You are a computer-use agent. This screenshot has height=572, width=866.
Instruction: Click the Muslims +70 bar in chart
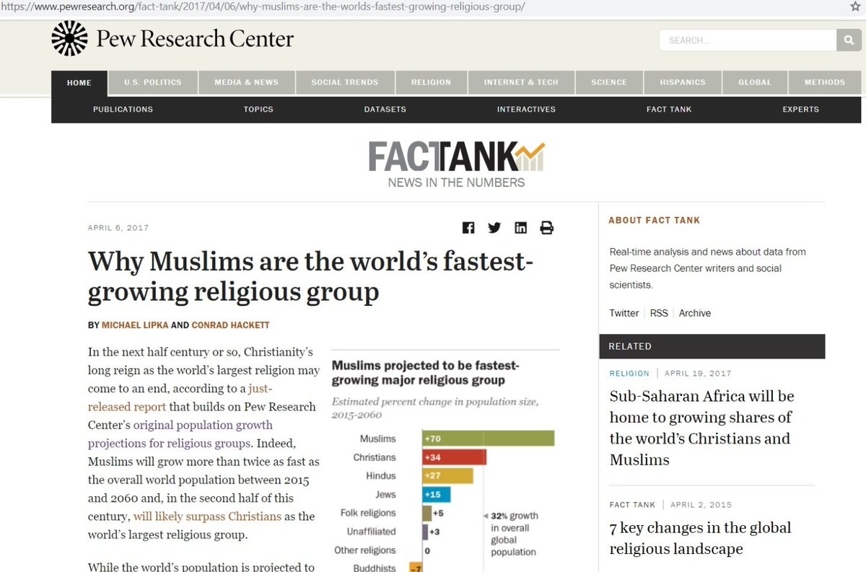[x=488, y=439]
